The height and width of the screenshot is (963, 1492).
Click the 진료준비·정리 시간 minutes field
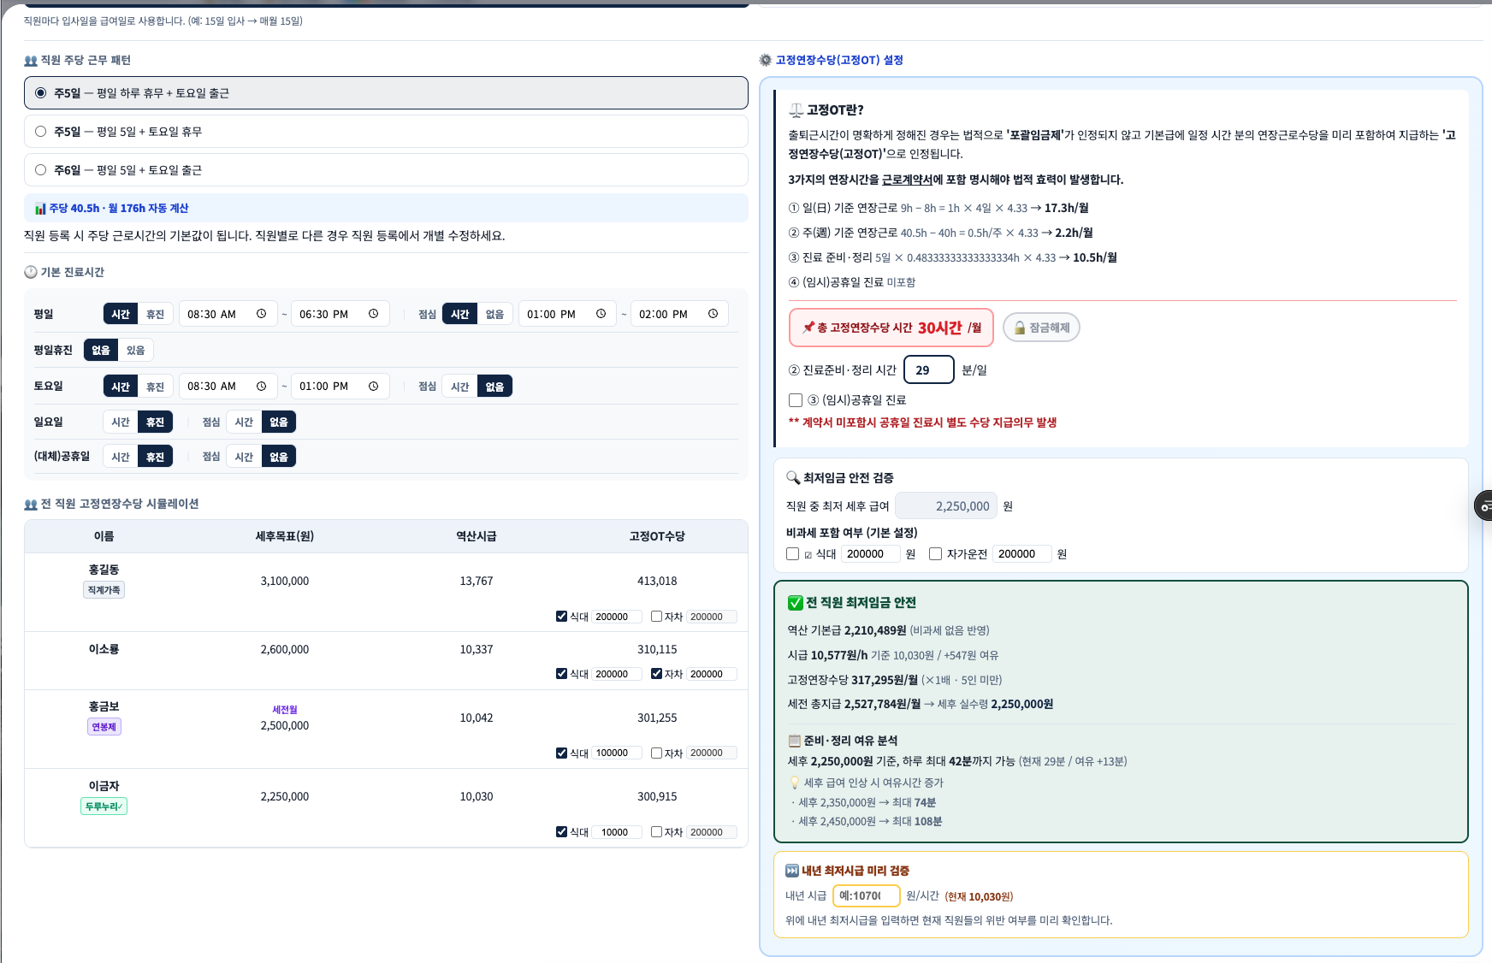pyautogui.click(x=929, y=370)
